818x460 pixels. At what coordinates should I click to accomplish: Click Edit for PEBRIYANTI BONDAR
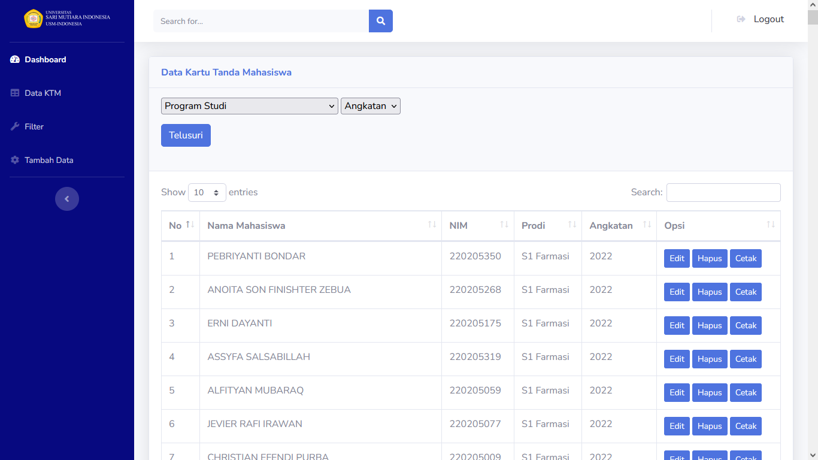677,259
